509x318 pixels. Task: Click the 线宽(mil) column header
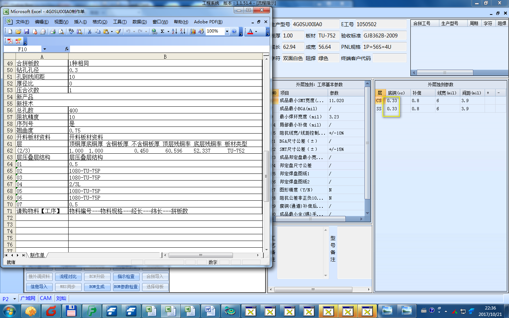tap(447, 93)
